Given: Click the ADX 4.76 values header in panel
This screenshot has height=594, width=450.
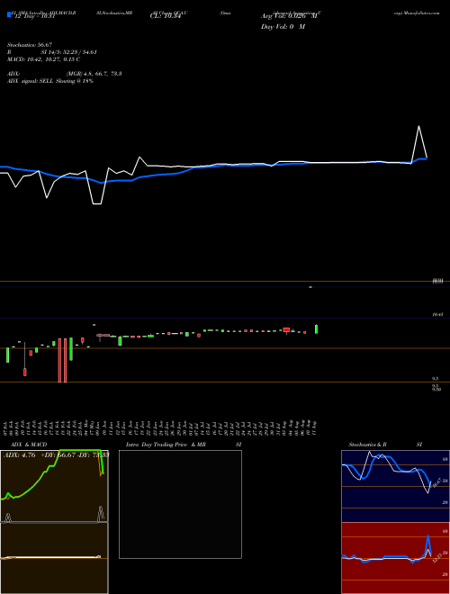Looking at the screenshot, I should tap(56, 455).
